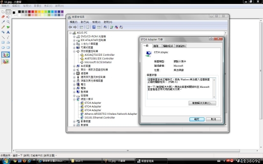This screenshot has width=263, height=164.
Task: Pick the black color swatch in palette
Action: click(19, 11)
